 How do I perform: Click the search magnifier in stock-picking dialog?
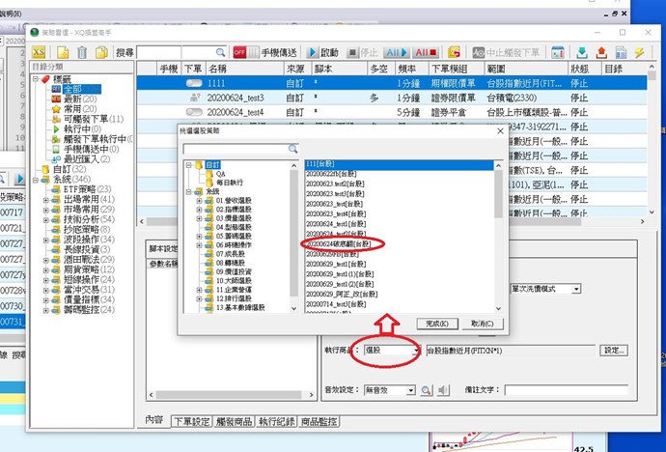coord(291,149)
